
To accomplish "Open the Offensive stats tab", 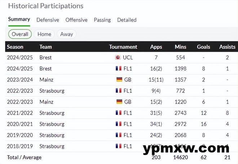I will (76, 20).
